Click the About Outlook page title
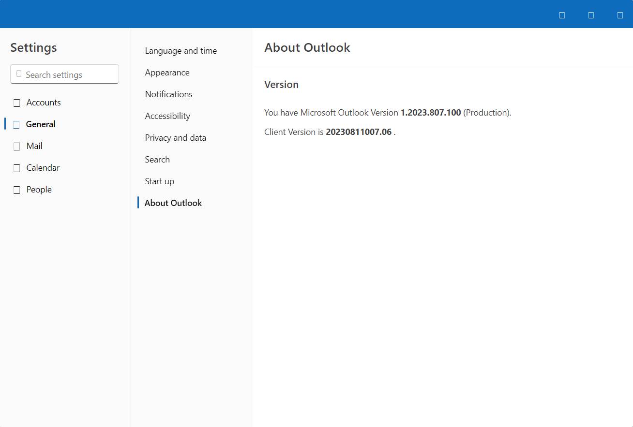The image size is (633, 427). coord(307,47)
